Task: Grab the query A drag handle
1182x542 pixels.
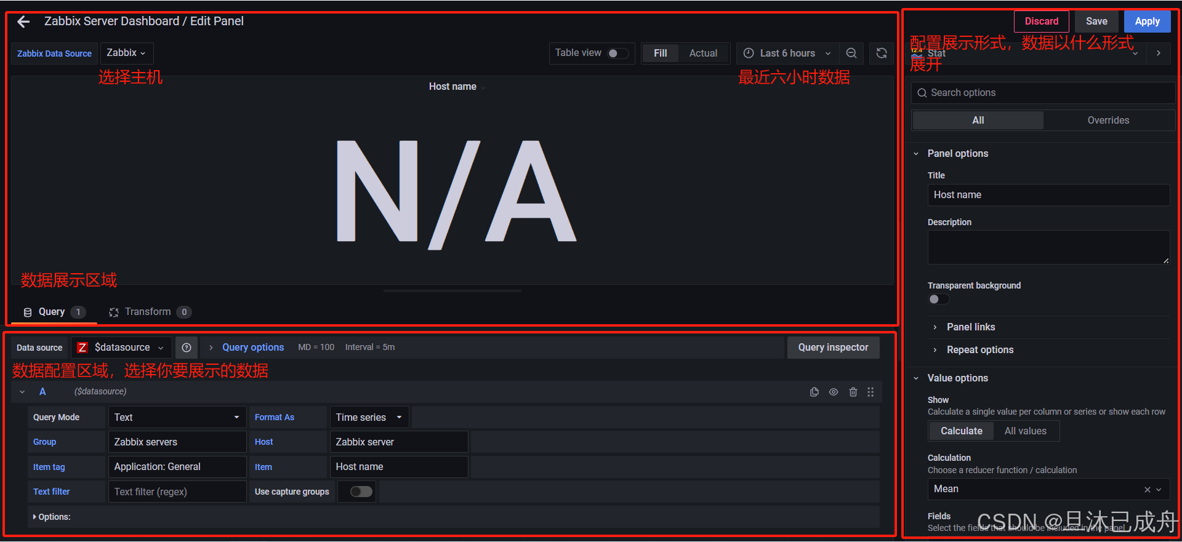Action: click(x=870, y=392)
